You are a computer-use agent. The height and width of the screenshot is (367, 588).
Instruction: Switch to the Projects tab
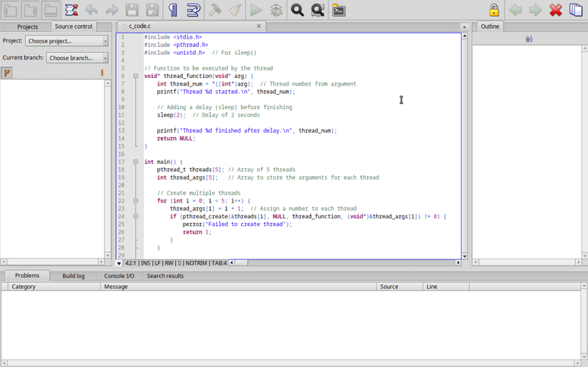(x=27, y=27)
